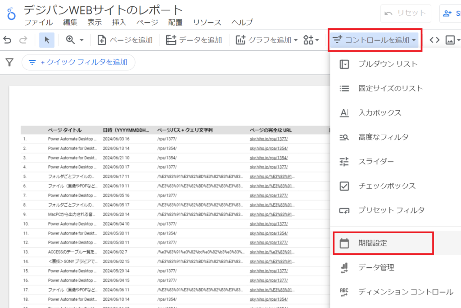Click the filter funnel icon

[x=9, y=62]
